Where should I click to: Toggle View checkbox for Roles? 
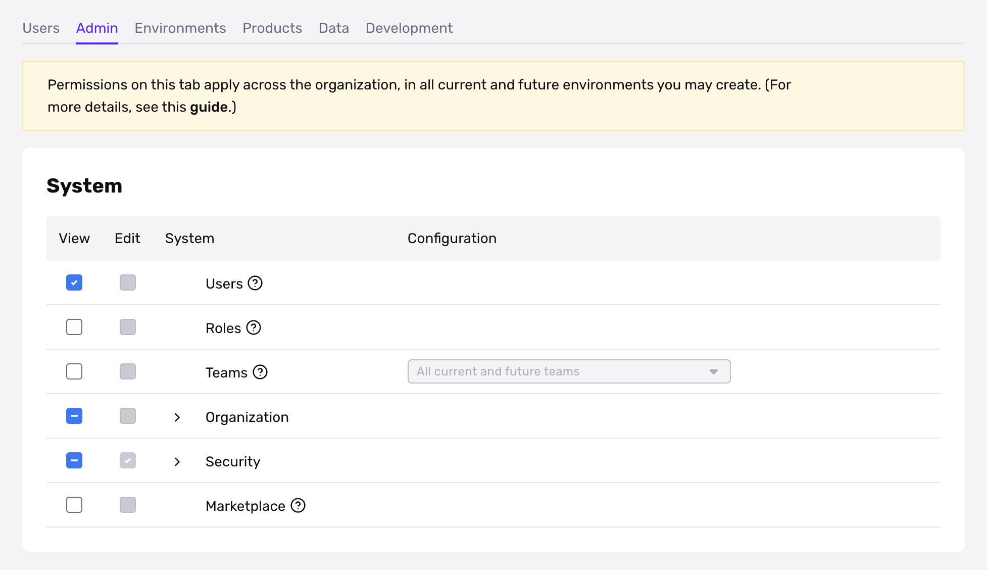[x=74, y=327]
